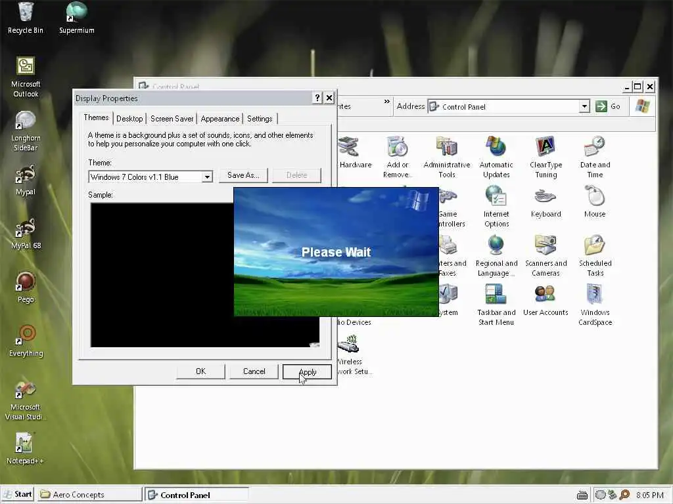Click the Go button in Control Panel
The image size is (673, 504).
[608, 106]
